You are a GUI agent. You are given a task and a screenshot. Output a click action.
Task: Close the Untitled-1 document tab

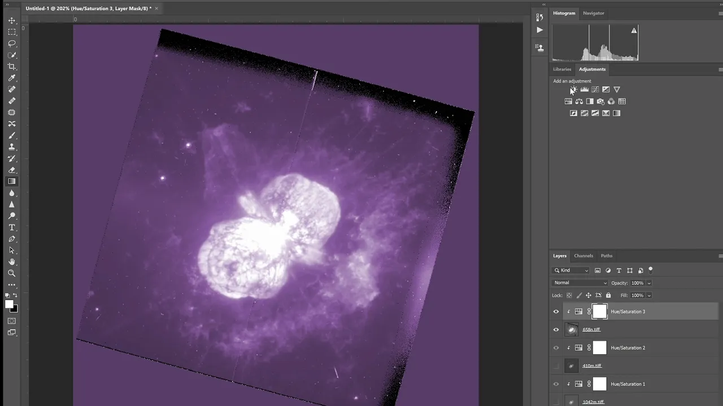[x=156, y=8]
